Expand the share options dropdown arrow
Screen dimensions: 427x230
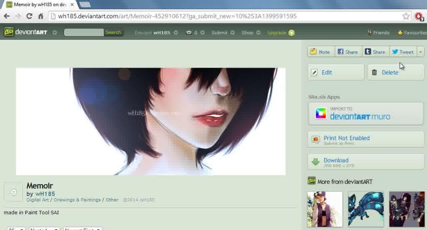(421, 52)
